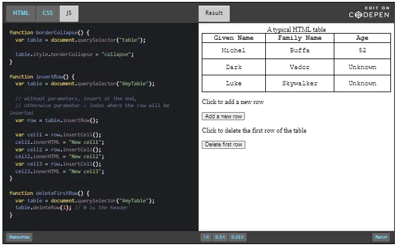Click the 'Click to delete the first row' text

254,131
